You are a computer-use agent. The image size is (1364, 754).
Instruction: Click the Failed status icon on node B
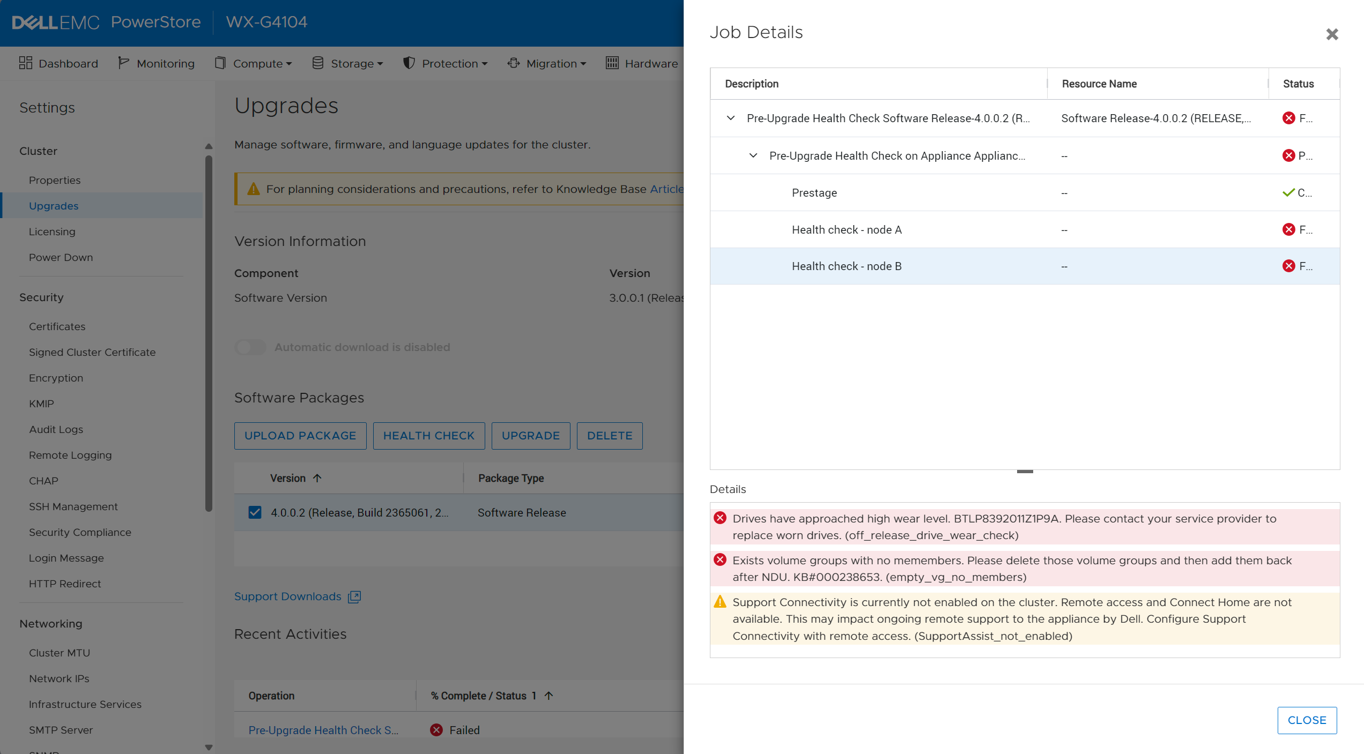point(1288,266)
